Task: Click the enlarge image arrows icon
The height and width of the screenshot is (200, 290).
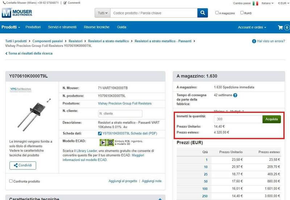Action: coord(49,100)
